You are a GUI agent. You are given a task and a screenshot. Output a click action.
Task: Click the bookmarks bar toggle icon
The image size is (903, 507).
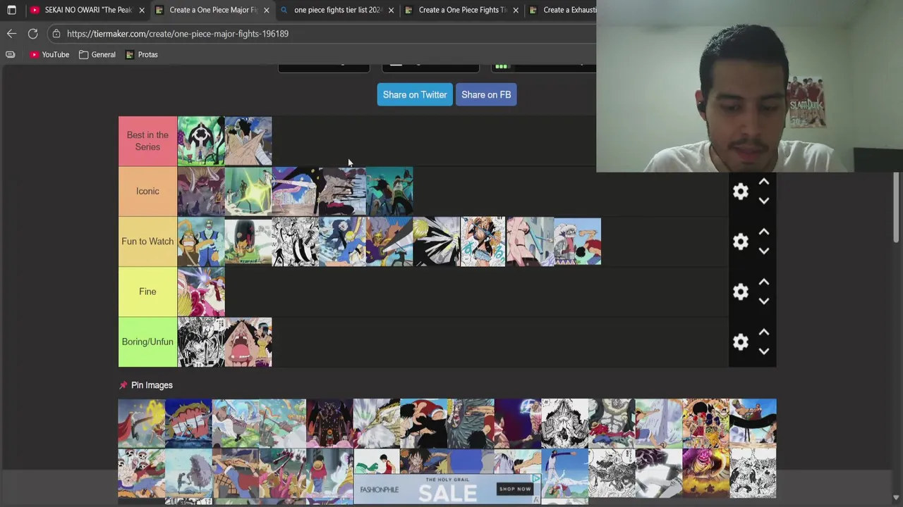10,54
